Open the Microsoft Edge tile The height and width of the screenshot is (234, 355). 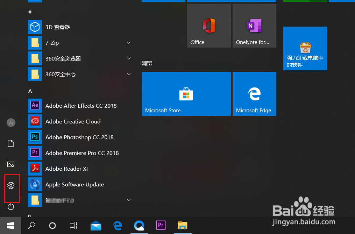click(255, 94)
